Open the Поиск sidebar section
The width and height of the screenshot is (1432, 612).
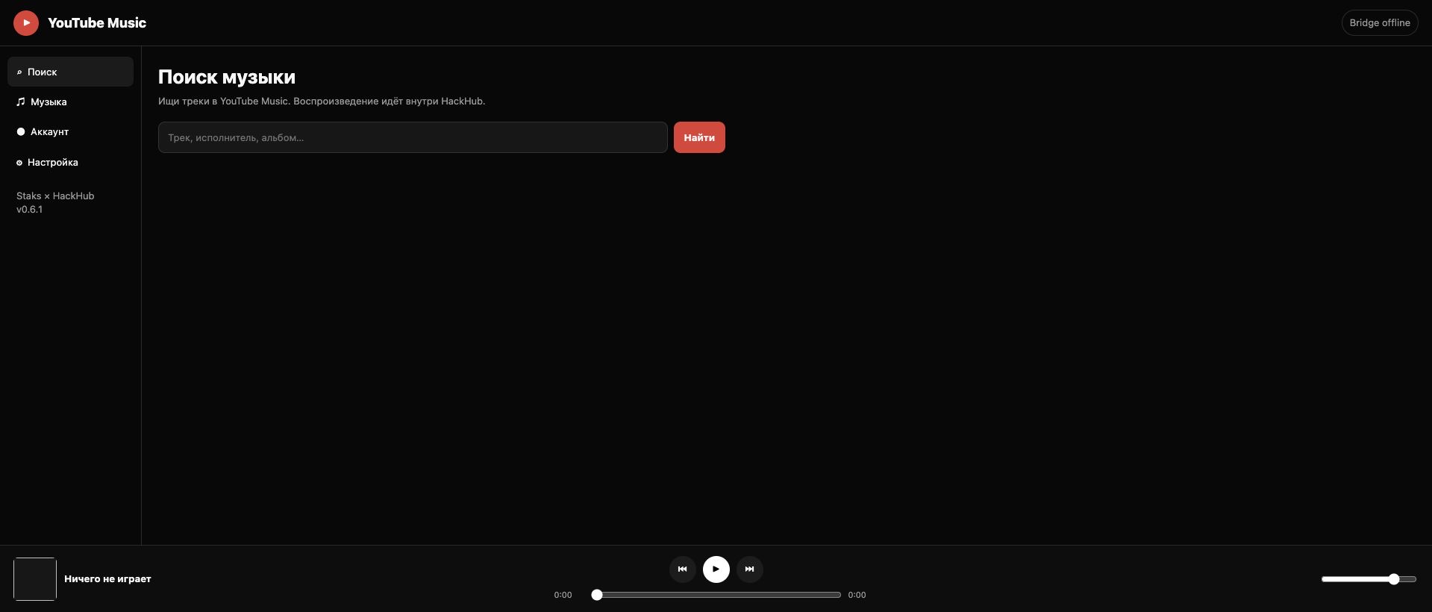click(71, 72)
